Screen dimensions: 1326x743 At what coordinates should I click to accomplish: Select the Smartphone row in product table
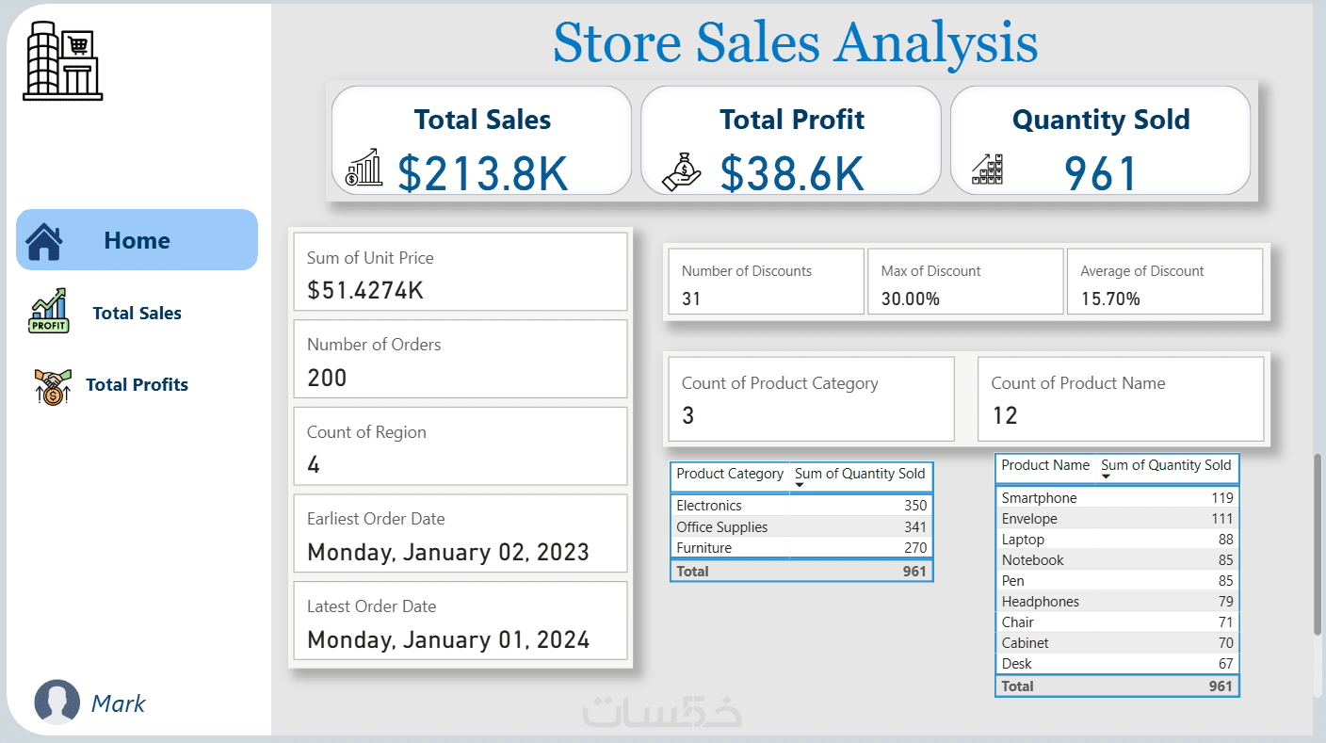pyautogui.click(x=1039, y=498)
